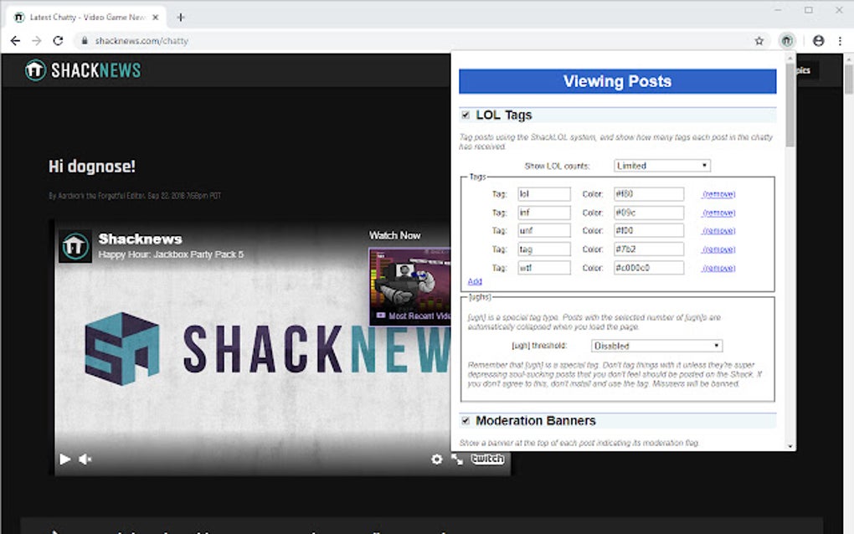Edit the lol tag name field
The height and width of the screenshot is (534, 854).
pos(544,194)
